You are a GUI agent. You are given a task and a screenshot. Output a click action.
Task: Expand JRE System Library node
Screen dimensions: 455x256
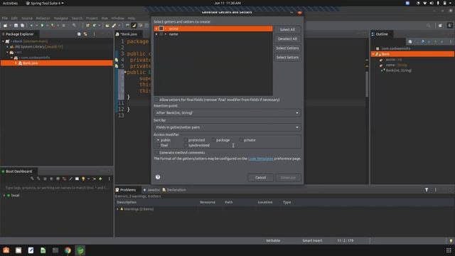7,47
